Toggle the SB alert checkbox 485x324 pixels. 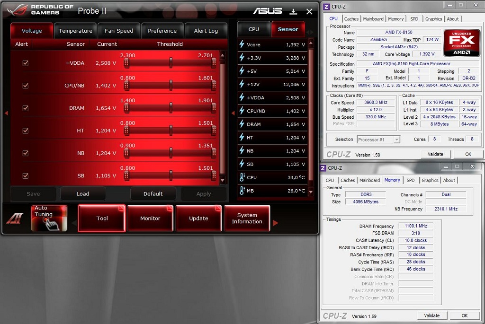[x=26, y=176]
